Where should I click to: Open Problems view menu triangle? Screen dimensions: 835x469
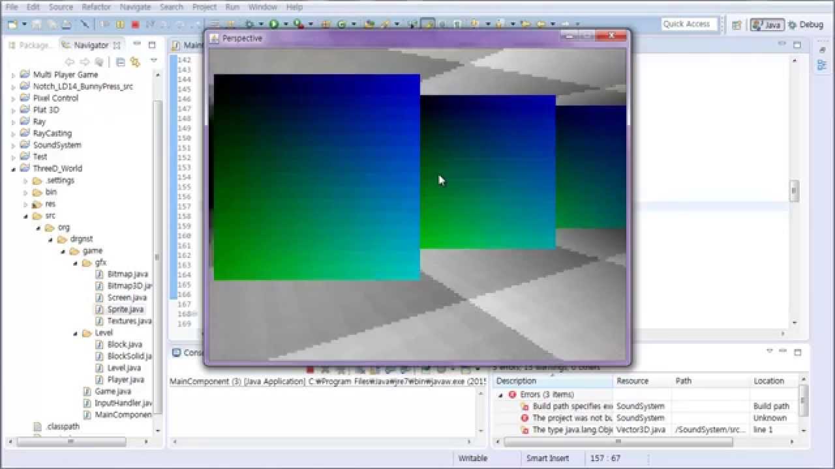(769, 351)
